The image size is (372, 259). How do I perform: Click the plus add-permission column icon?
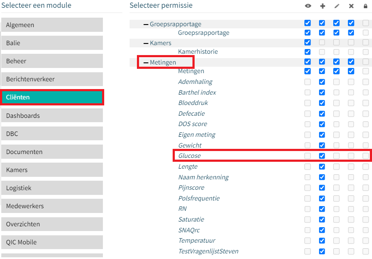[x=322, y=6]
